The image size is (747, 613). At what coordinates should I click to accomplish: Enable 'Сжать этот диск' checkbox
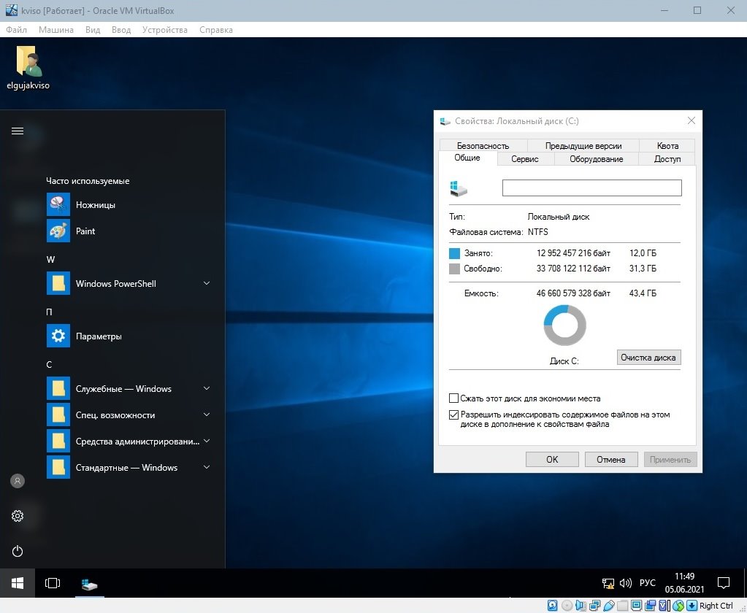click(453, 398)
